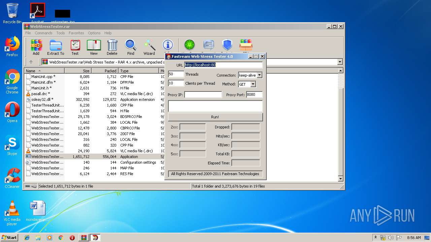Image resolution: width=431 pixels, height=242 pixels.
Task: Show hidden system tray icons arrow
Action: (x=375, y=238)
